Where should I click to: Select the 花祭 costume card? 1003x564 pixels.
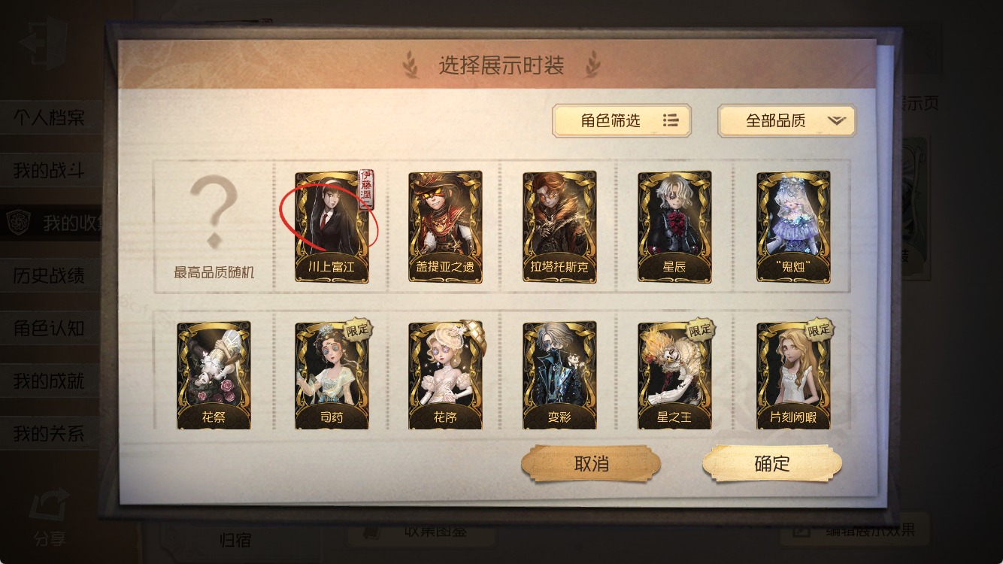coord(214,375)
